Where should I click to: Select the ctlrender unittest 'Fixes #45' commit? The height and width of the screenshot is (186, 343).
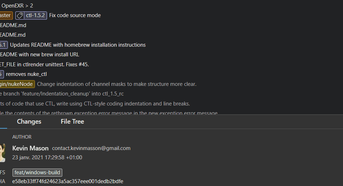pyautogui.click(x=44, y=64)
